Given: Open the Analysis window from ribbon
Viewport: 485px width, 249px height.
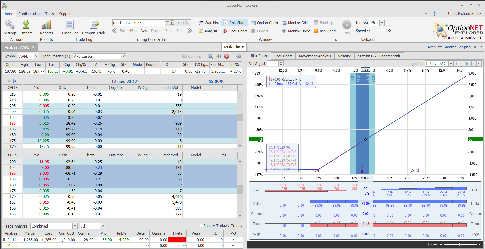Looking at the screenshot, I should tap(208, 31).
